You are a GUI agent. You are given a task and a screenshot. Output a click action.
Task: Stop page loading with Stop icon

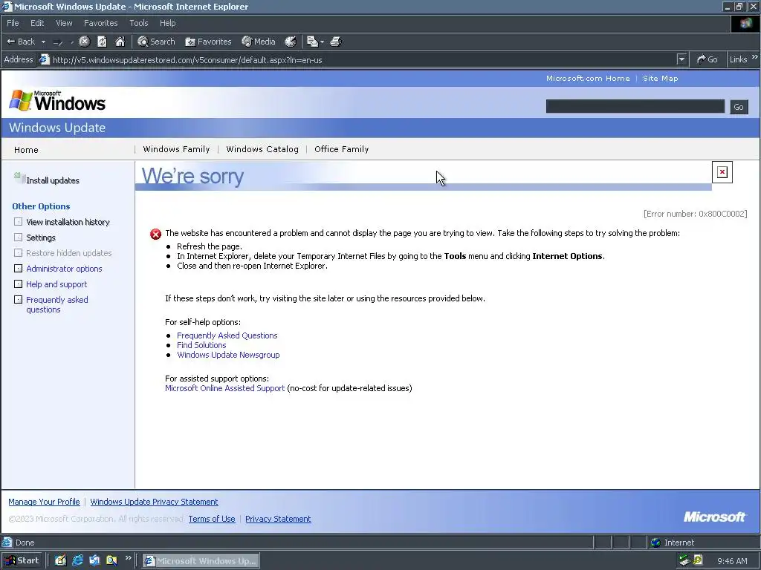[84, 42]
